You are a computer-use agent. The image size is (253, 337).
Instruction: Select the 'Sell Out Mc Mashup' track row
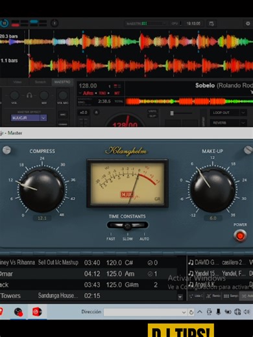pos(88,262)
